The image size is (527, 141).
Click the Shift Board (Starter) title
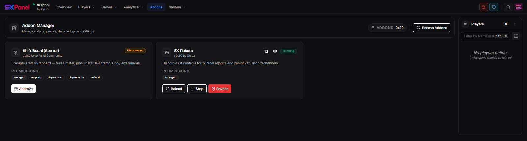41,51
